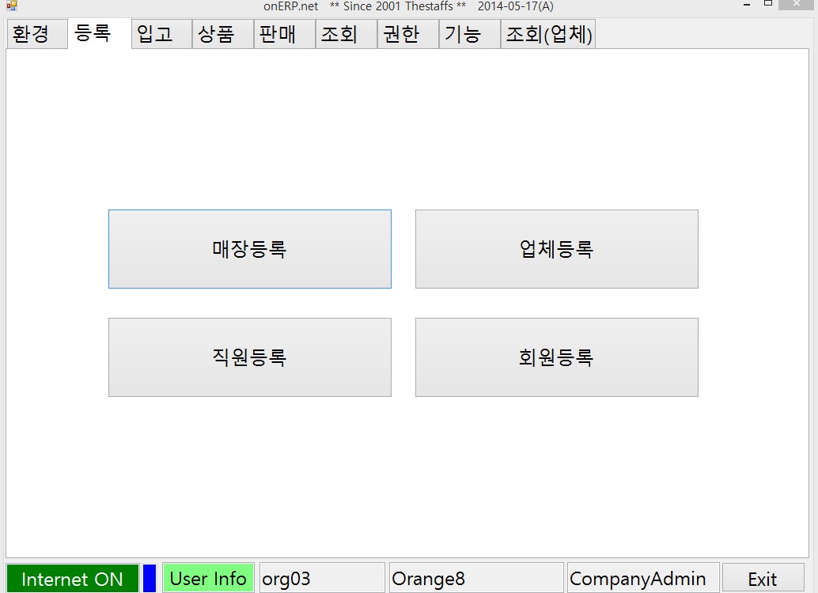
Task: Open the 판매 tab
Action: (284, 35)
